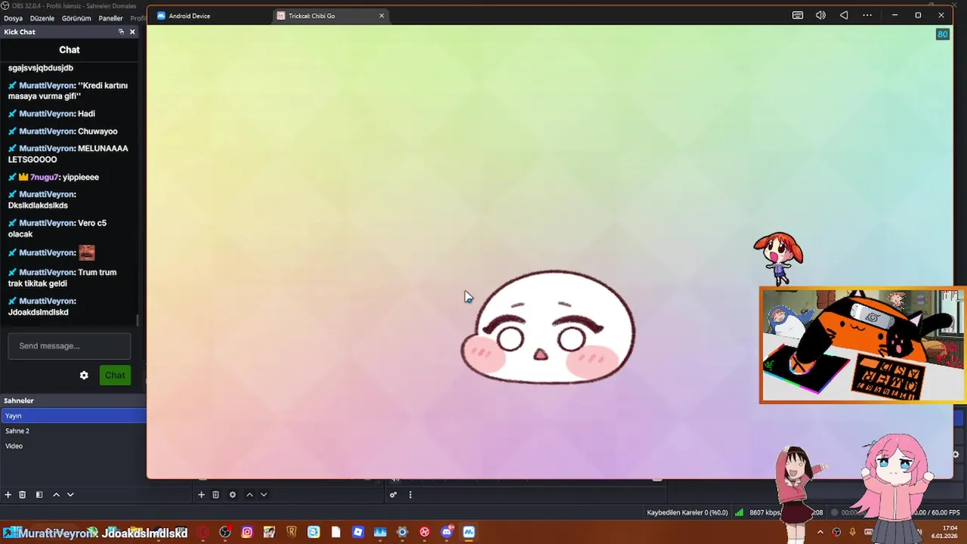
Task: Move selected source up
Action: 249,495
